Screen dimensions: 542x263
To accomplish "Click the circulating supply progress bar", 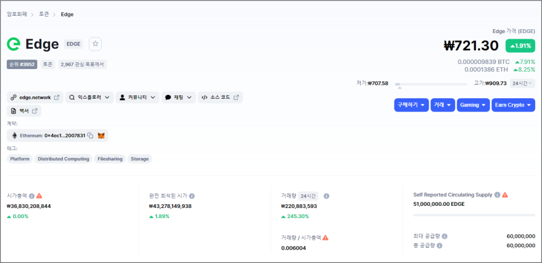I will coord(474,215).
